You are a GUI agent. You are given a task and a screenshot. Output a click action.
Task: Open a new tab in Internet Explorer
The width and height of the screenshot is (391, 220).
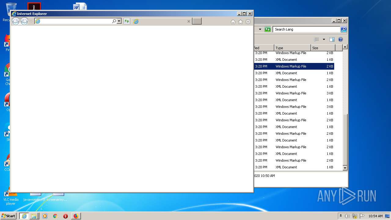pos(197,21)
